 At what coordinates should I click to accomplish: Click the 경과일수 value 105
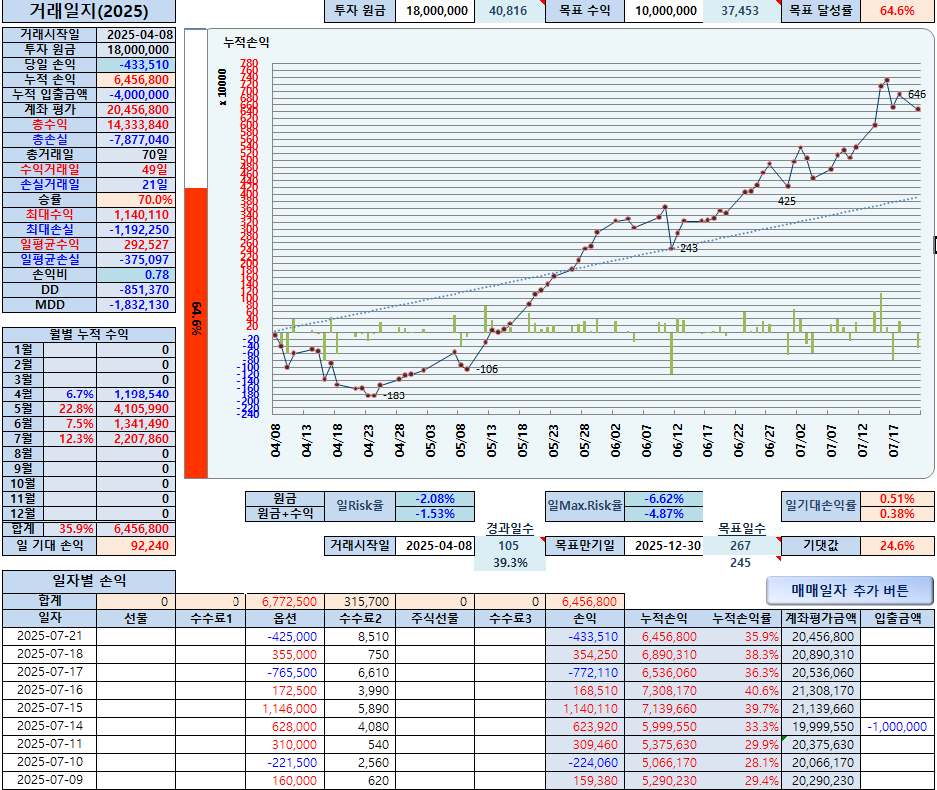pos(509,545)
